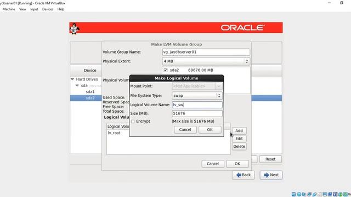Open the Help menu
This screenshot has height=197, width=351.
[x=61, y=9]
